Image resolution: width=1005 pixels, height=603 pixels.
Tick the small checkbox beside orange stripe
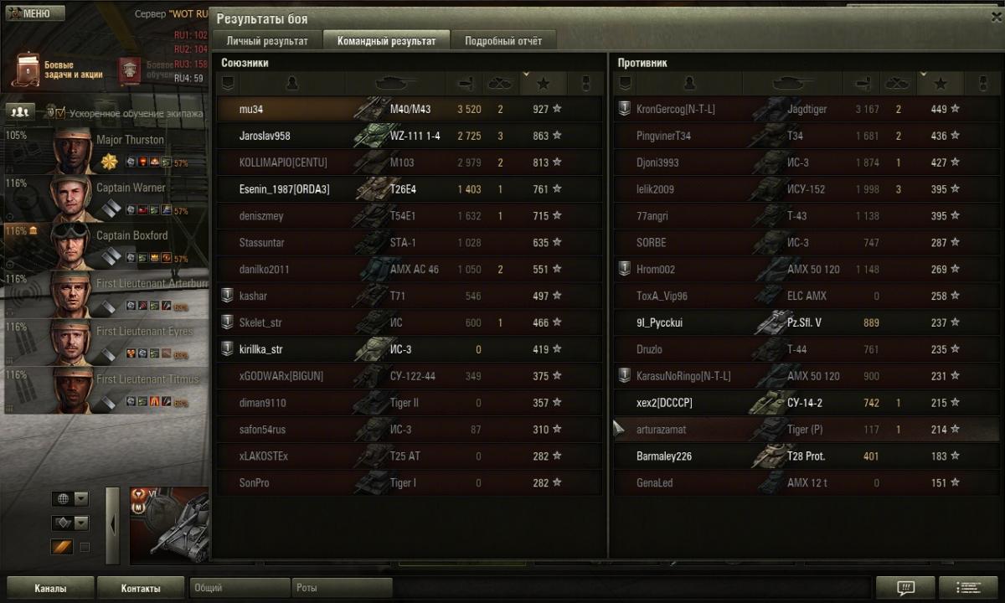pyautogui.click(x=85, y=547)
